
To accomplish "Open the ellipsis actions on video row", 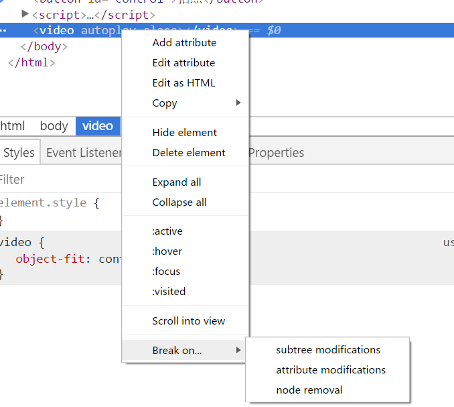I will point(3,30).
